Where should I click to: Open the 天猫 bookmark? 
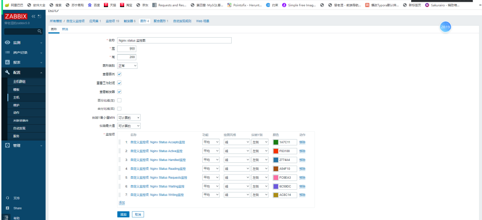click(110, 5)
